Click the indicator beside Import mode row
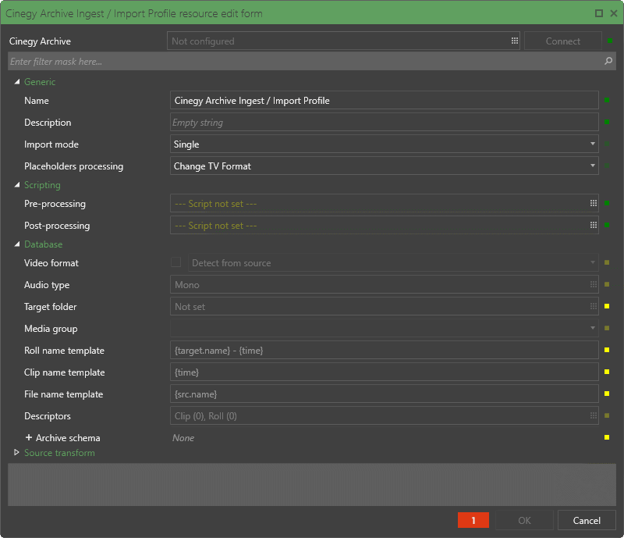 coord(607,144)
